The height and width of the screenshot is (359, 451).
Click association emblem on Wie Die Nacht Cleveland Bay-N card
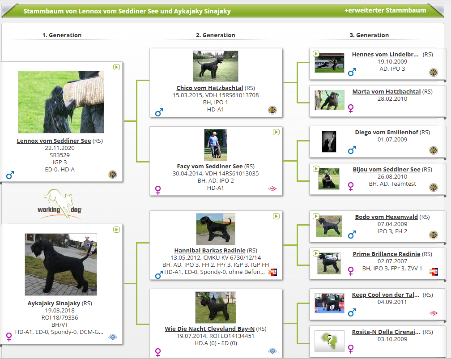tap(272, 350)
